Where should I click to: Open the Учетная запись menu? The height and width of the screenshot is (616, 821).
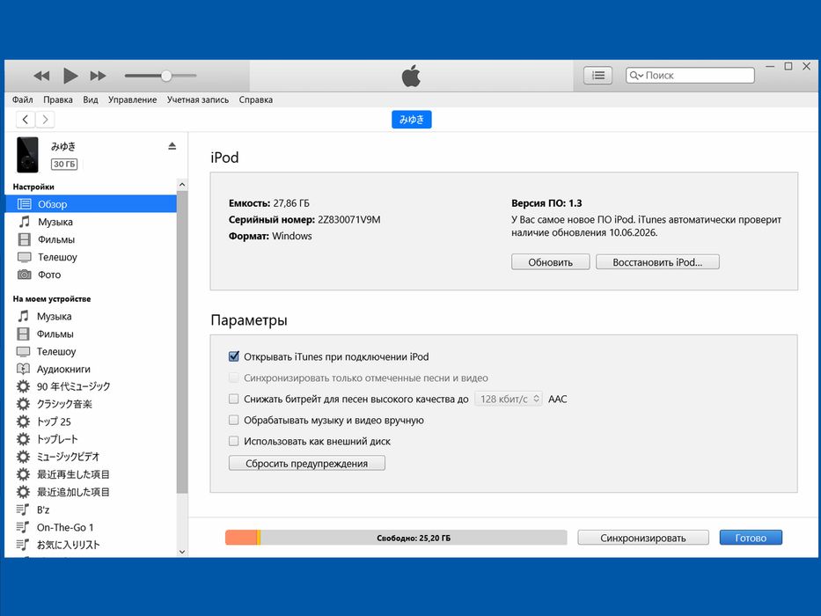(x=198, y=99)
